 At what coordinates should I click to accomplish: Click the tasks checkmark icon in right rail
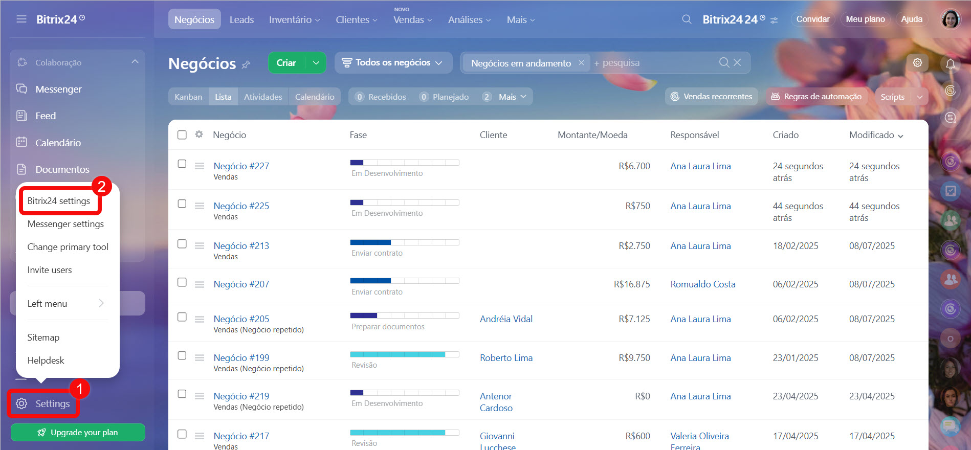[951, 191]
